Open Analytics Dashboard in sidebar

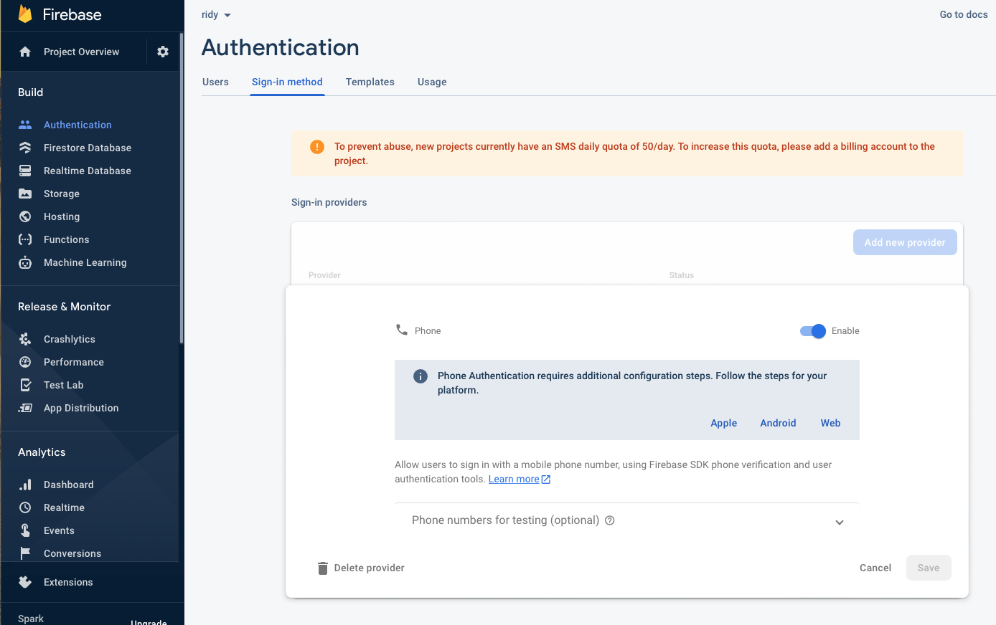(69, 485)
